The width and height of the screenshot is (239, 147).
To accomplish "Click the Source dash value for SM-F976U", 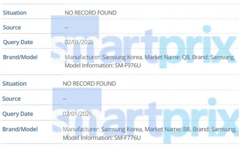I will pyautogui.click(x=66, y=27).
